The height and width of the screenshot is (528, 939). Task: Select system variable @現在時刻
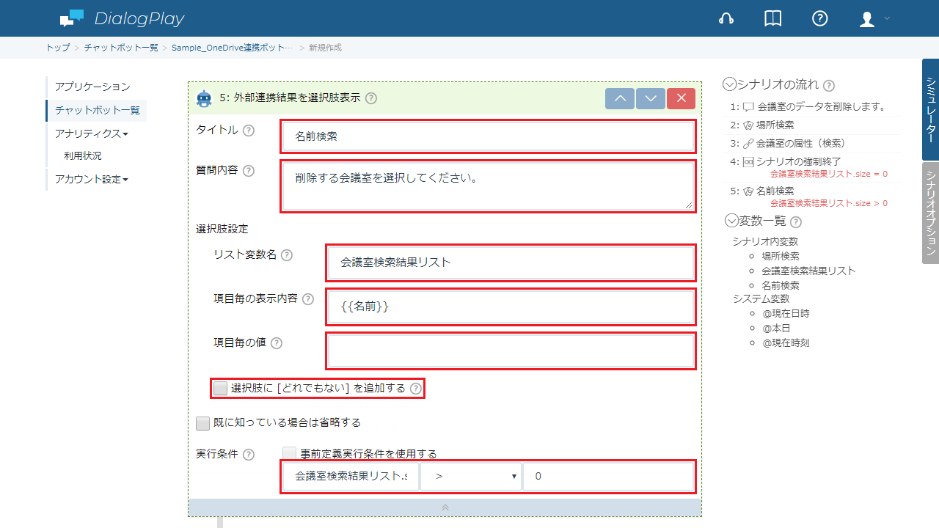tap(786, 342)
